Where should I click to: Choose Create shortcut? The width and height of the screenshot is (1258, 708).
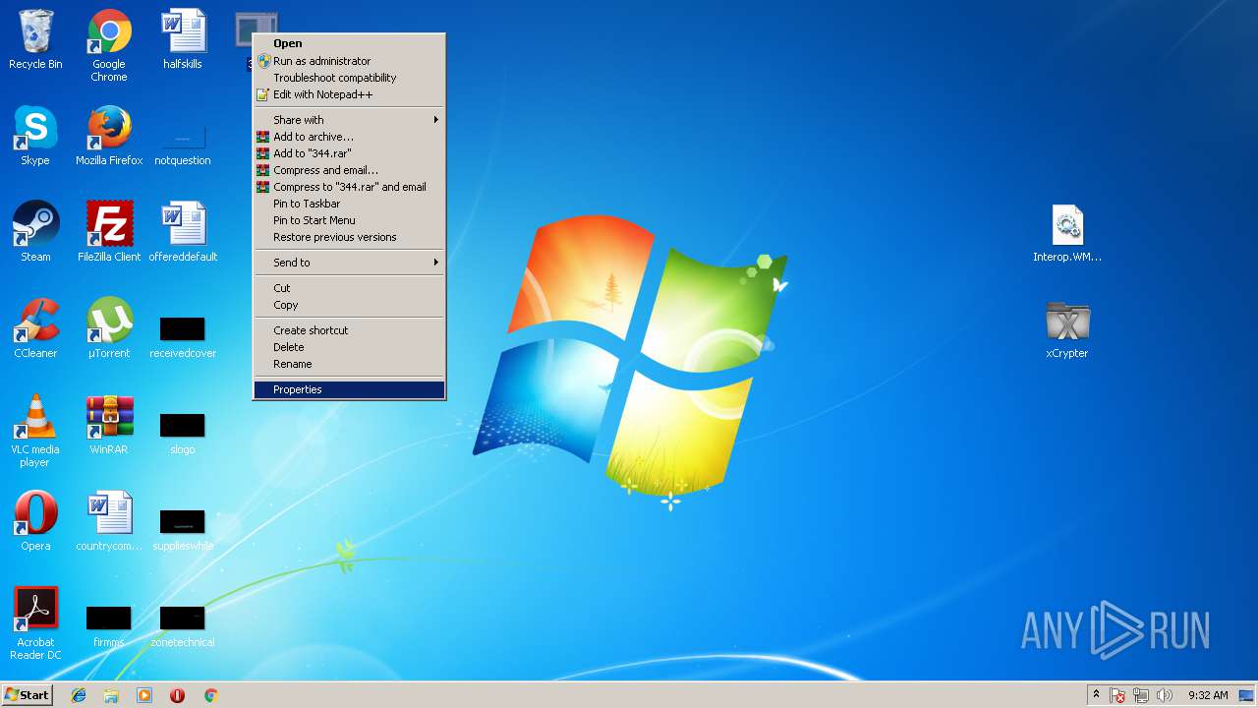click(x=349, y=330)
